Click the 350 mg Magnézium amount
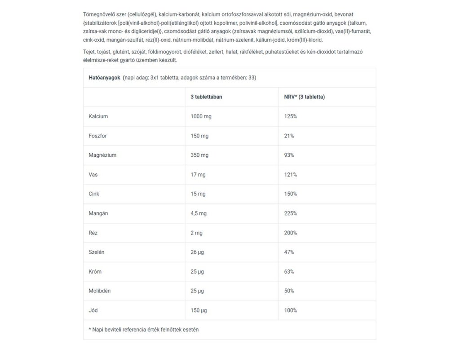This screenshot has width=460, height=345. click(200, 155)
